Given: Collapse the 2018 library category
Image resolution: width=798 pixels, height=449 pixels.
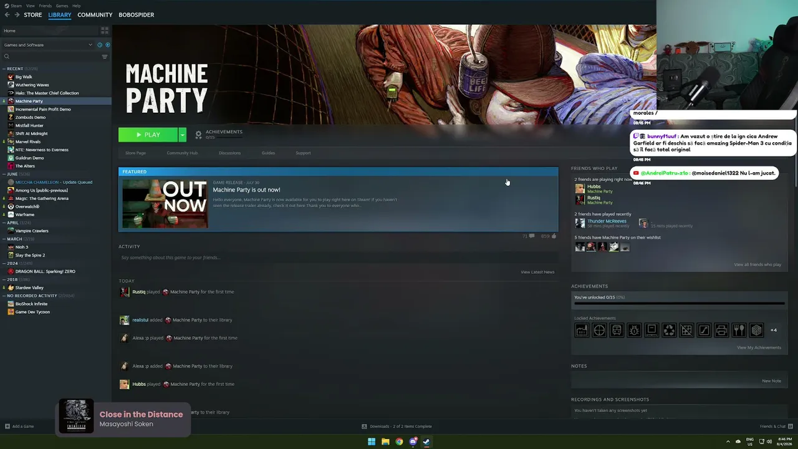Looking at the screenshot, I should pyautogui.click(x=4, y=279).
